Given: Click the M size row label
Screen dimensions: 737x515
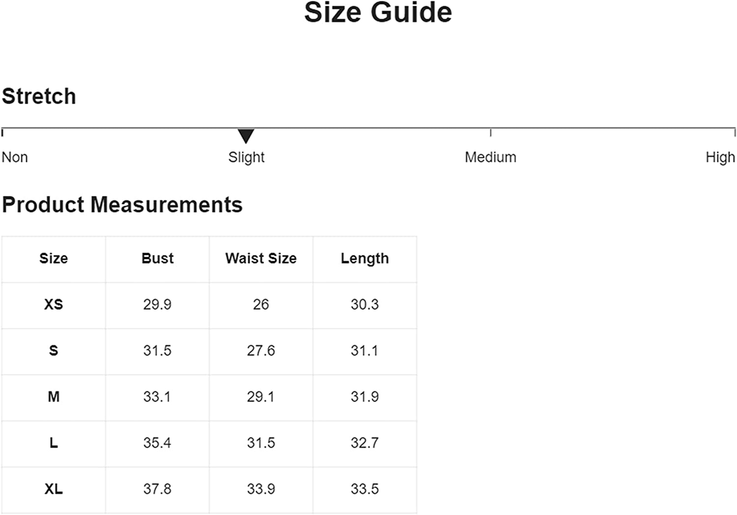Looking at the screenshot, I should click(x=54, y=397).
